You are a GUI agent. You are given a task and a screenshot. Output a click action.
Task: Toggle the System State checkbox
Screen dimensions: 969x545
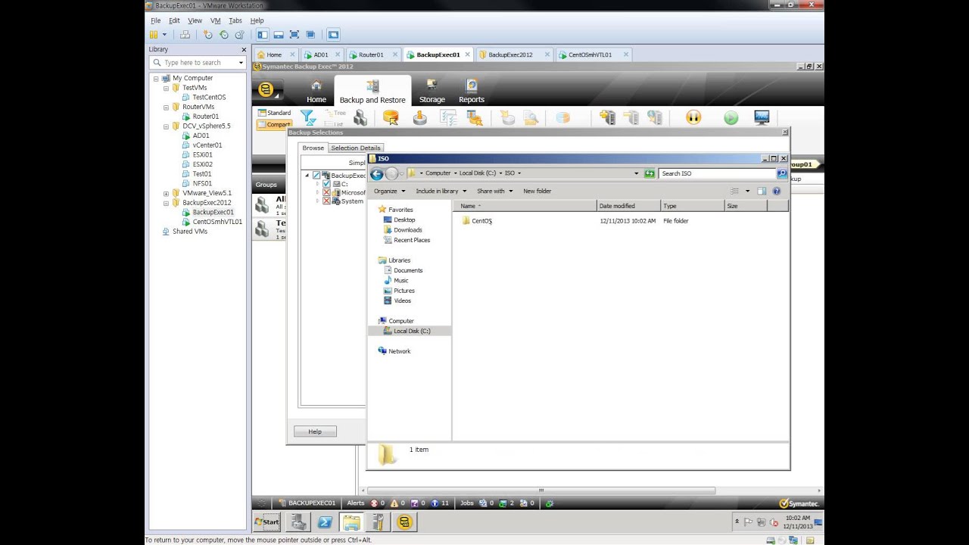coord(326,201)
